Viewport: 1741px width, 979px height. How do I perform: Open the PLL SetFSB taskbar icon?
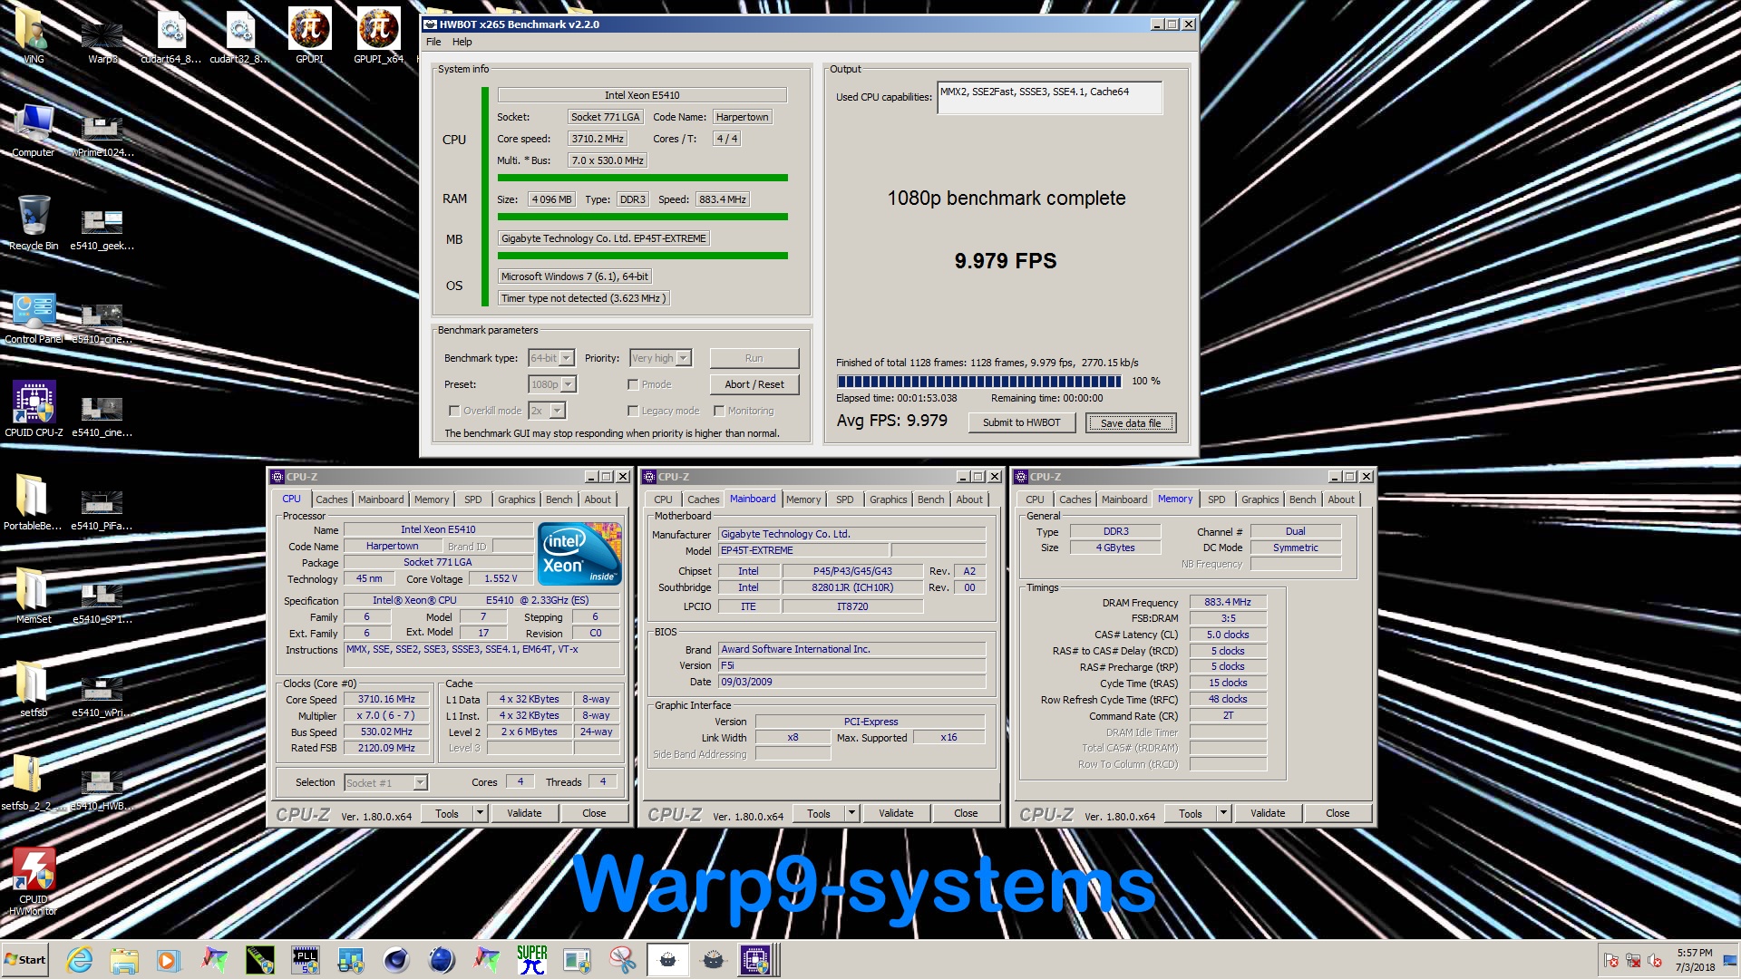tap(305, 959)
